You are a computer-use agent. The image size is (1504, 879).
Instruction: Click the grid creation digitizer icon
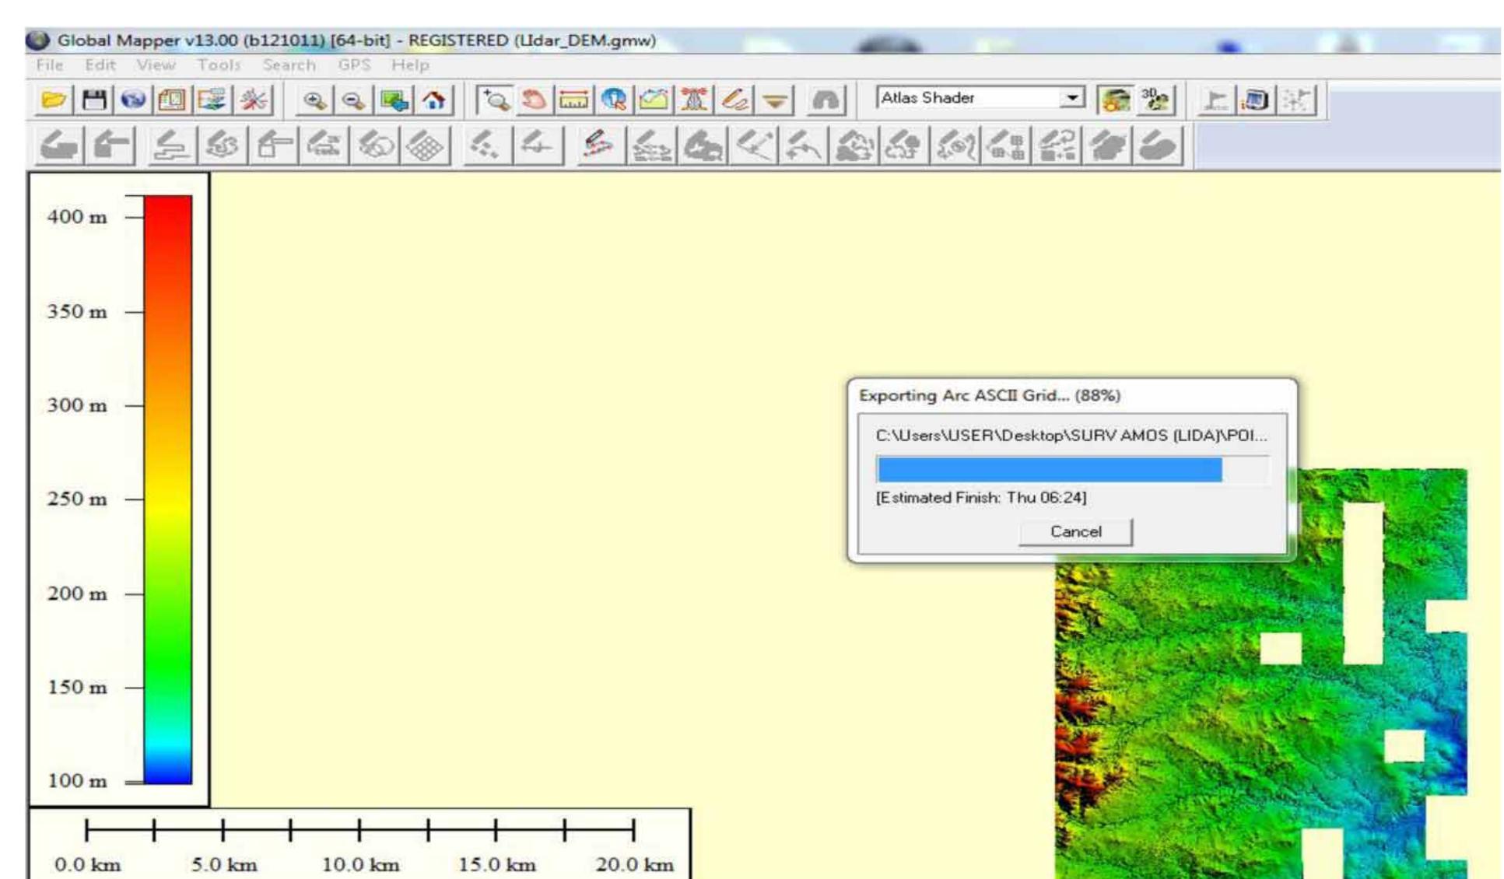426,145
